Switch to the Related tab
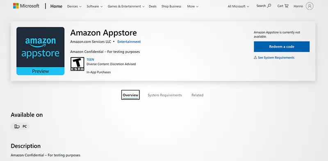The width and height of the screenshot is (328, 161). [197, 95]
